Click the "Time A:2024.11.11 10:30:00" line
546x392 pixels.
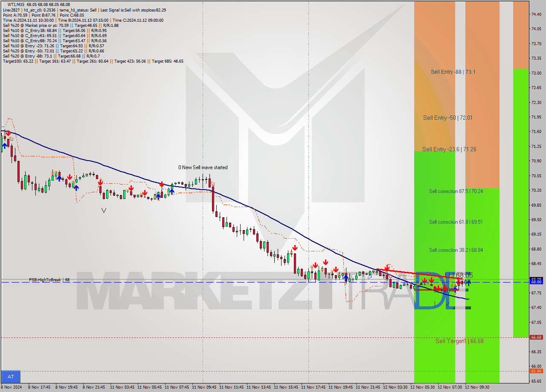point(83,20)
